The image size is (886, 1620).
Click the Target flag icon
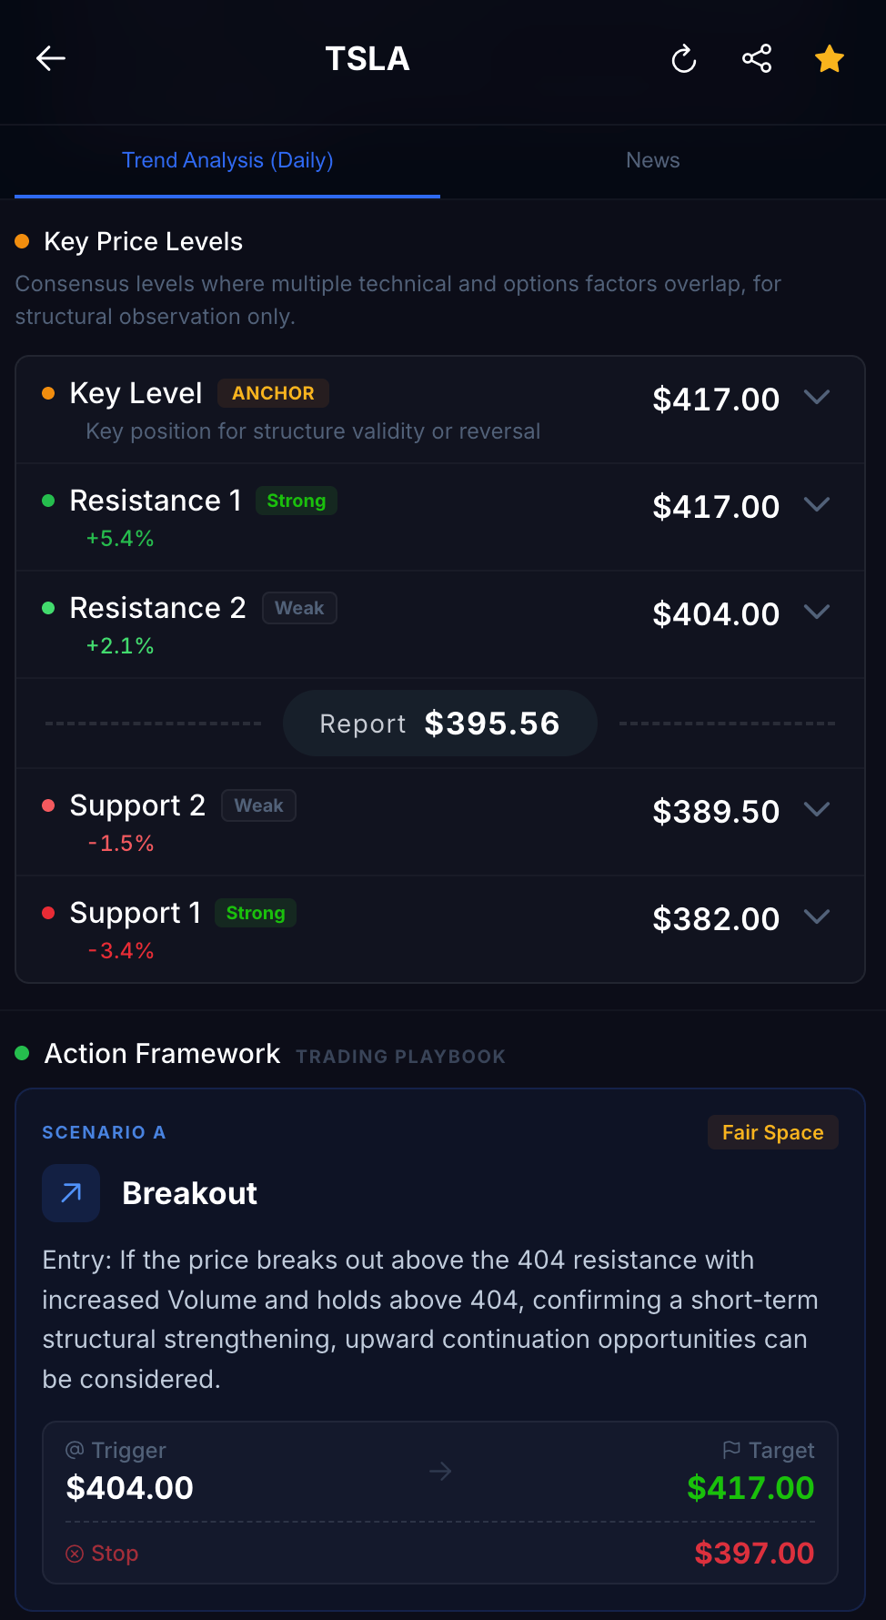[729, 1449]
